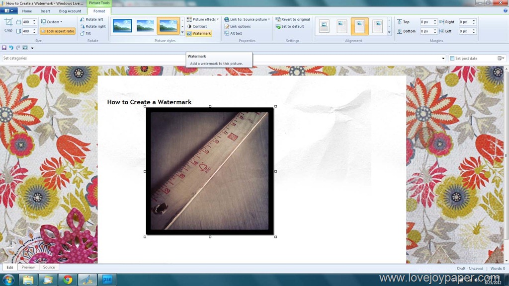This screenshot has height=286, width=509.
Task: Switch to the Blog Account tab
Action: pyautogui.click(x=70, y=11)
